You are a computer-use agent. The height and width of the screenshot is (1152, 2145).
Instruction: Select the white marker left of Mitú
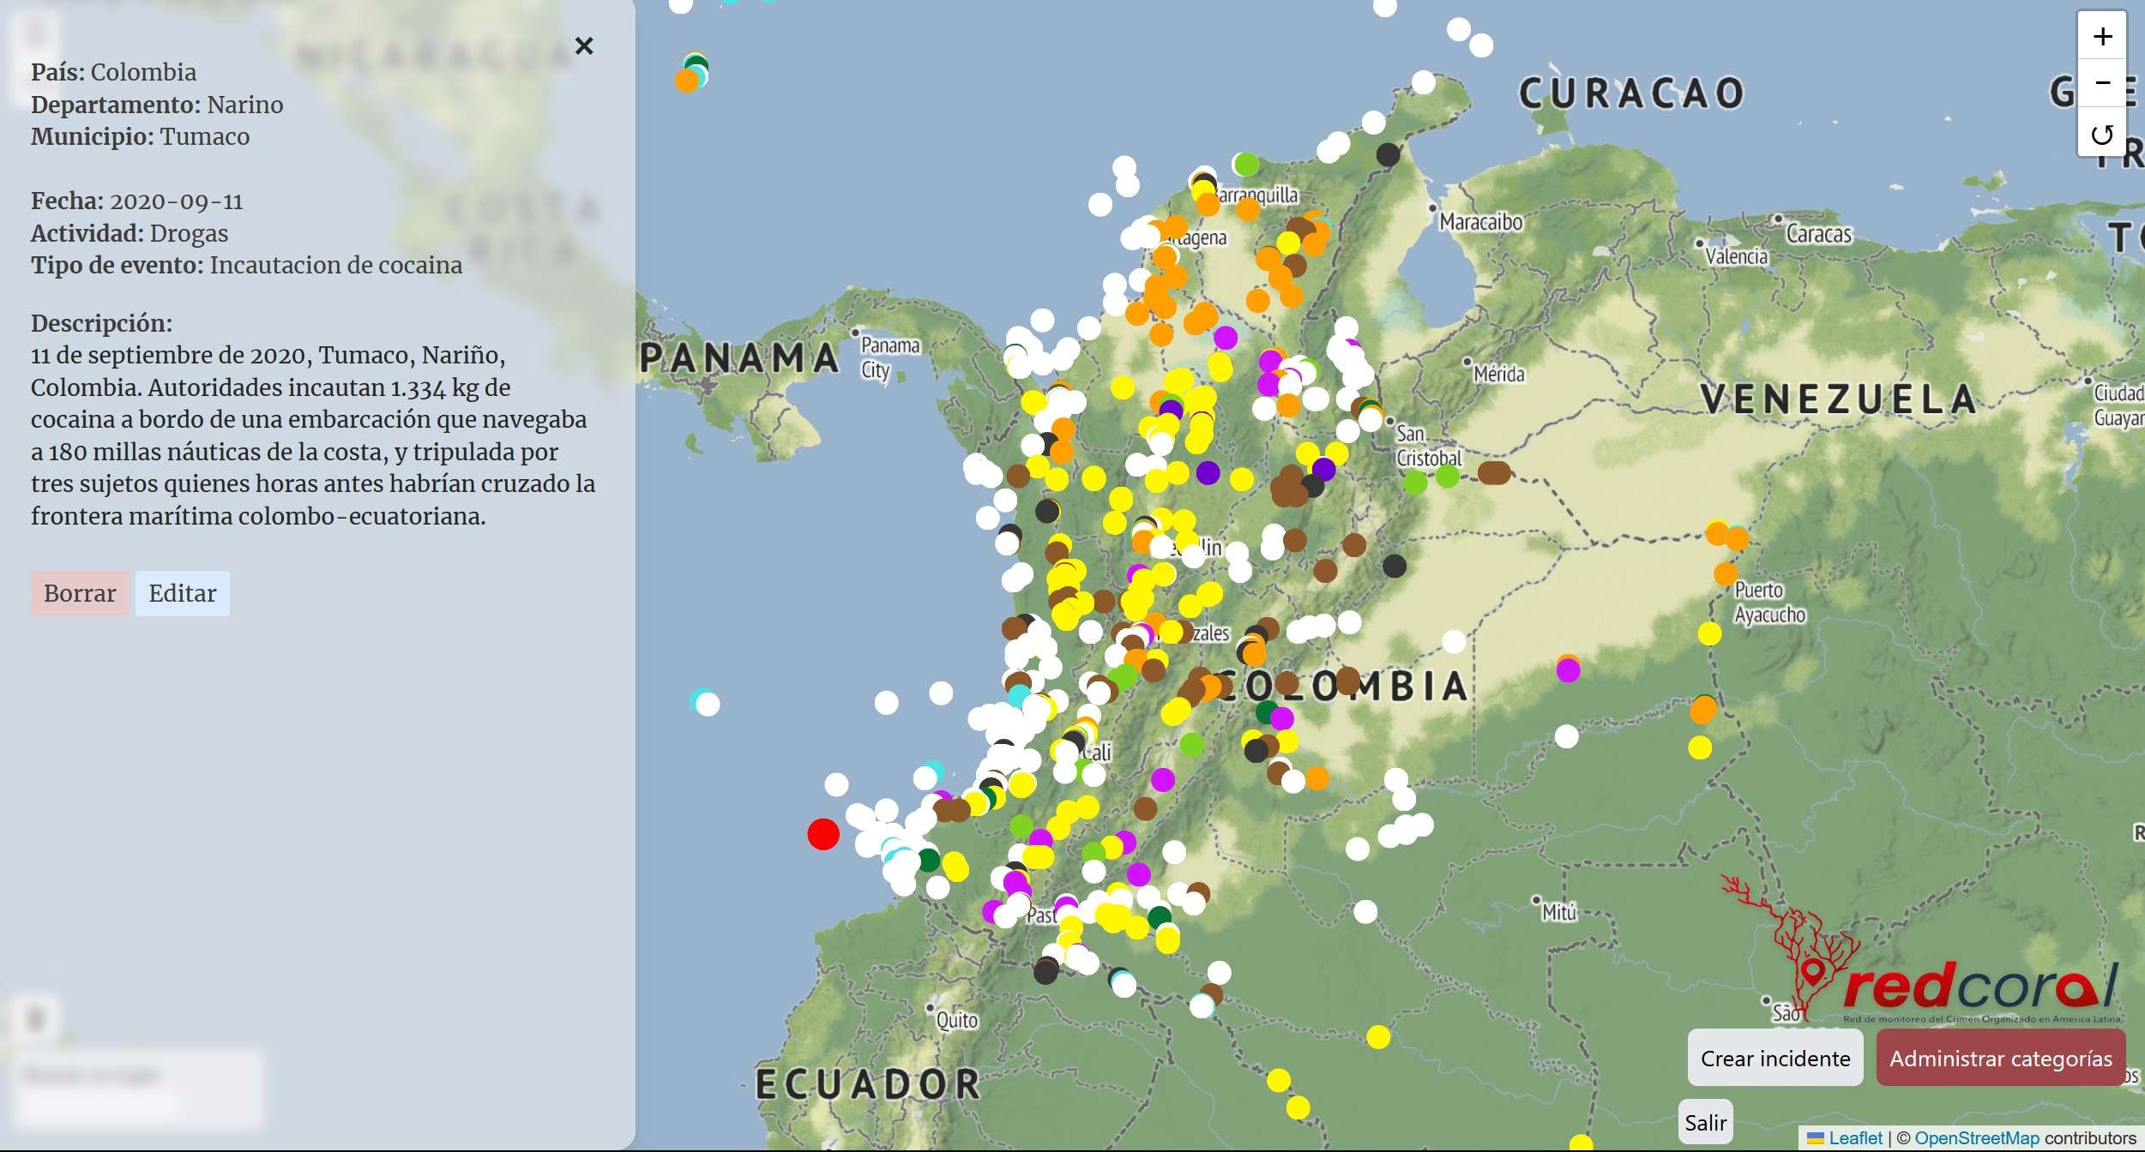(x=1365, y=911)
